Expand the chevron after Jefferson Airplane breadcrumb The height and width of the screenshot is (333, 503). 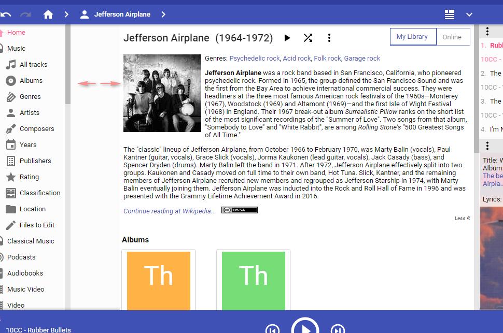tap(163, 15)
